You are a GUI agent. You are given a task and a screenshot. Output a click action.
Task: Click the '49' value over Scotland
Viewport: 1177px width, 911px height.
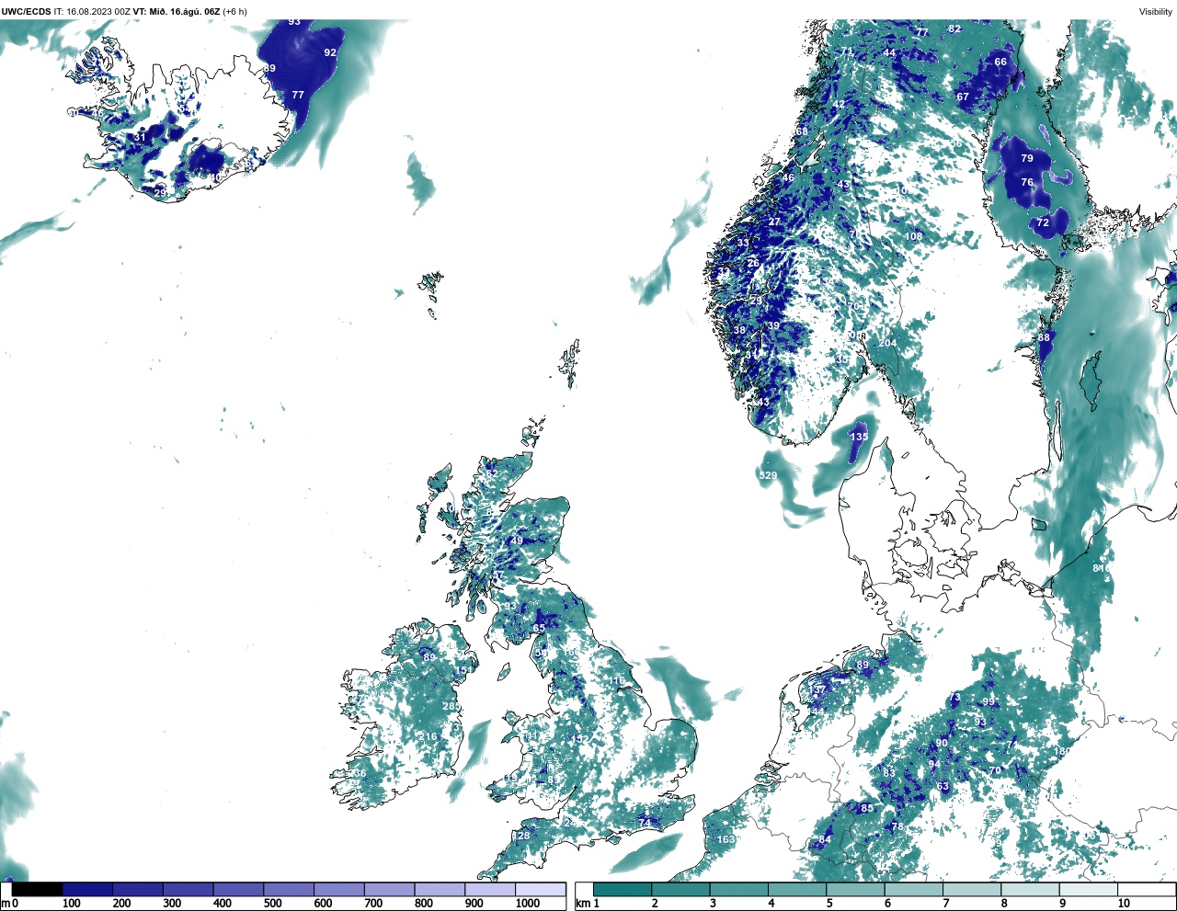516,541
